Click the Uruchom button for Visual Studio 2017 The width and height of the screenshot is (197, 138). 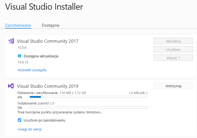pyautogui.click(x=173, y=49)
